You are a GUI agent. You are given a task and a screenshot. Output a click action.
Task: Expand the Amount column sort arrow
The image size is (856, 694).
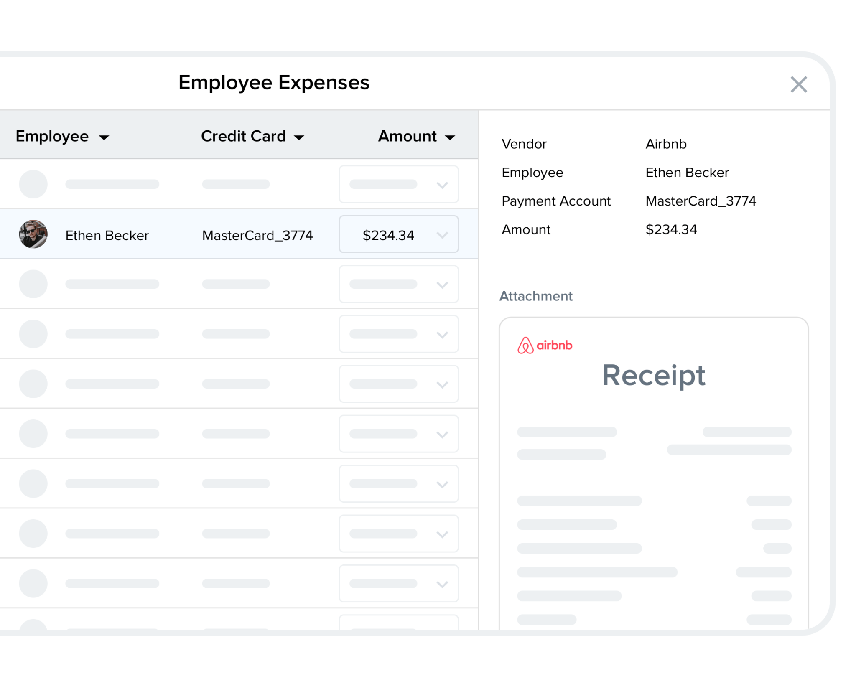450,137
